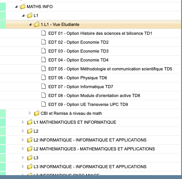
Task: Click the document icon beside EDT 06
Action: point(43,78)
